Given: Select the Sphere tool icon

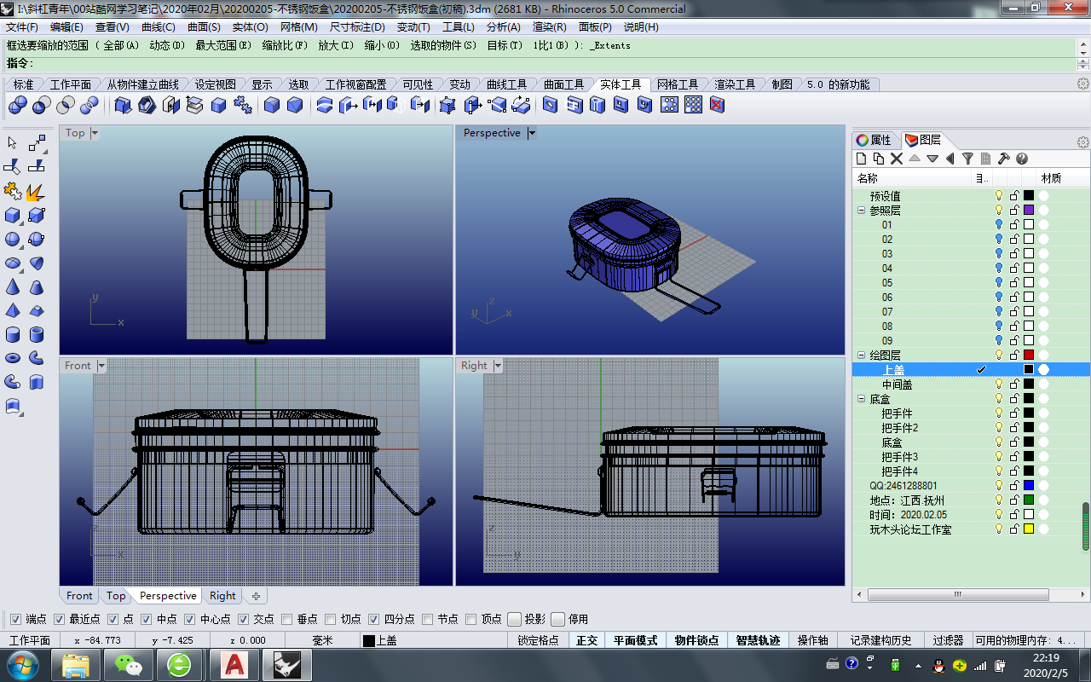Looking at the screenshot, I should coord(13,239).
